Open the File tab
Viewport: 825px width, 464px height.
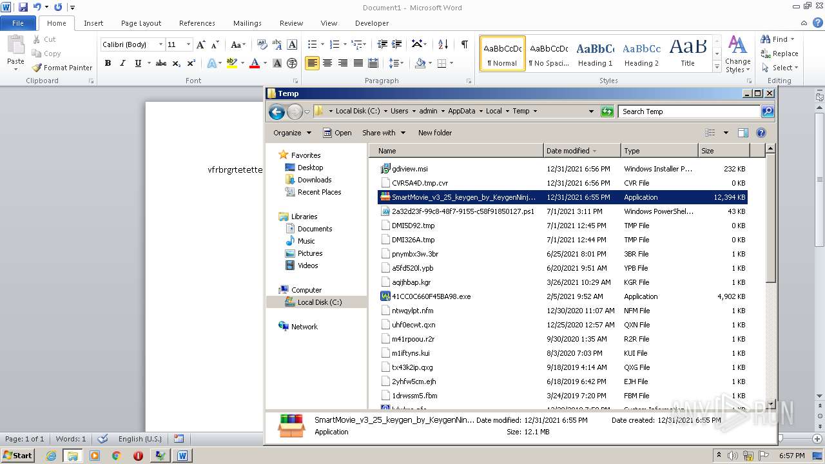click(x=18, y=23)
